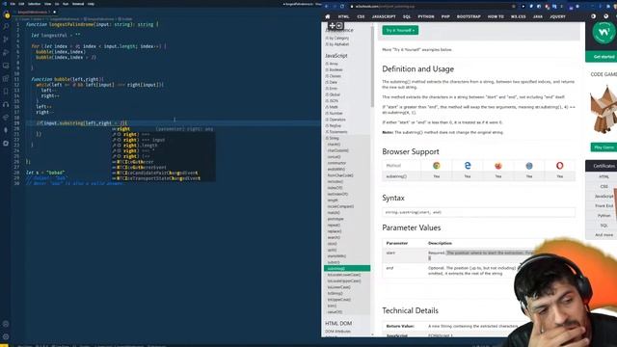This screenshot has height=347, width=617.
Task: Open Search in VS Code activity bar
Action: [x=6, y=27]
